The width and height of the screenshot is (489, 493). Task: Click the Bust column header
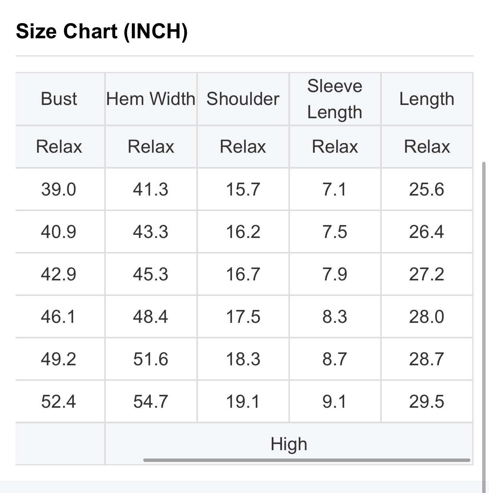pos(59,99)
